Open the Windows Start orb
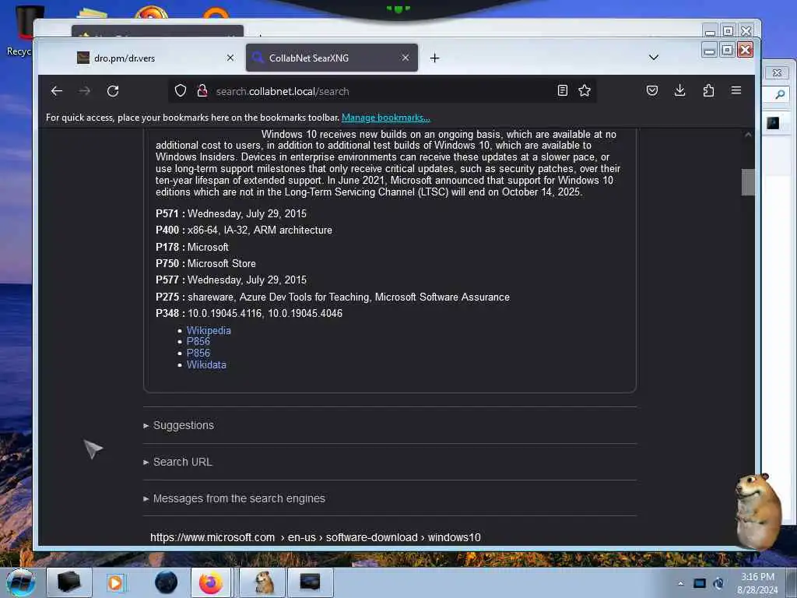Screen dimensions: 797x598 [20, 582]
